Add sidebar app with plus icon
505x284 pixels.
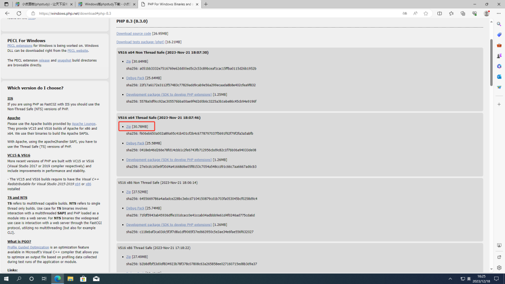tap(499, 105)
